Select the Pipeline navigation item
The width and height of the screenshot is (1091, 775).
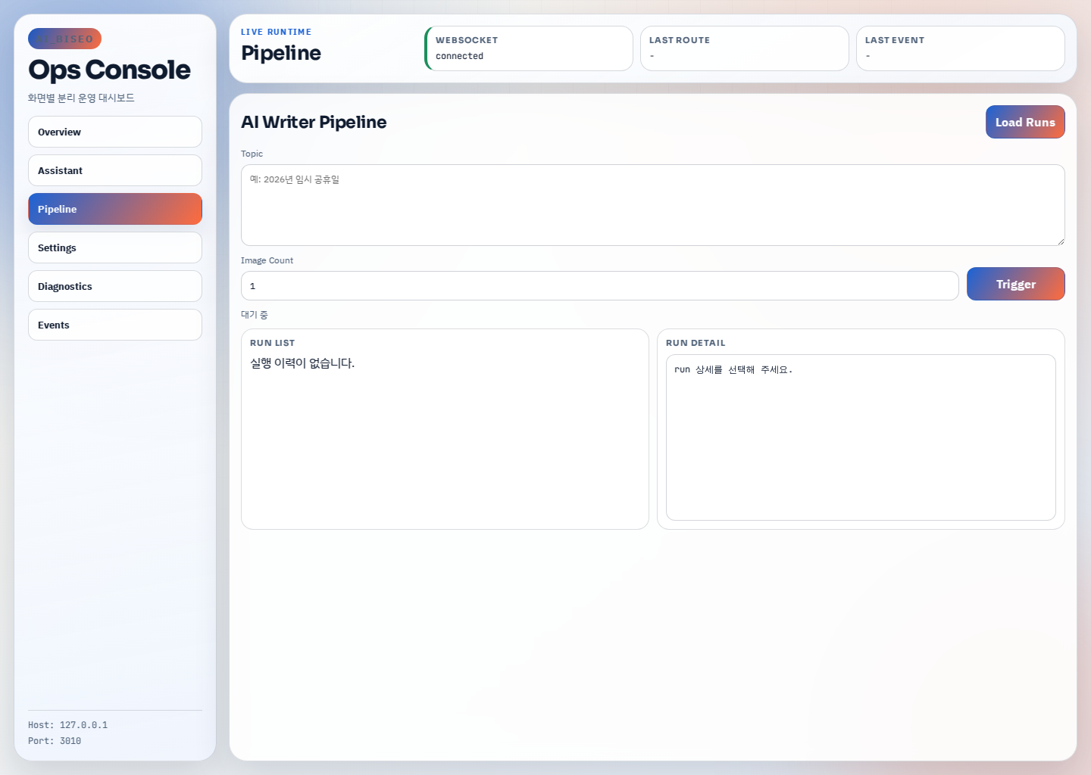pos(114,209)
